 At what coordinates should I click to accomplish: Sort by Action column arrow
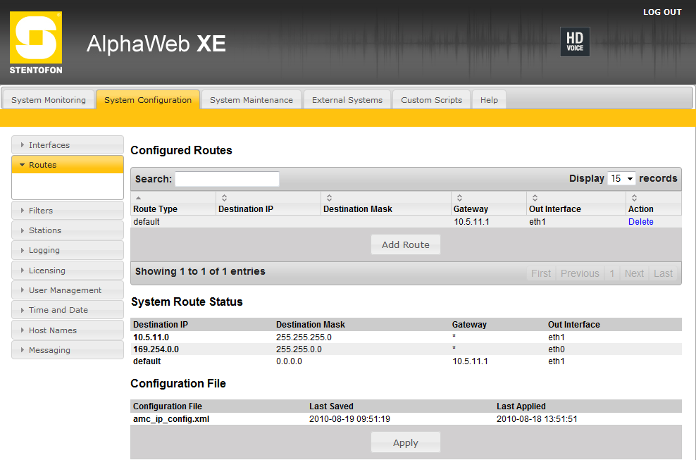click(634, 198)
